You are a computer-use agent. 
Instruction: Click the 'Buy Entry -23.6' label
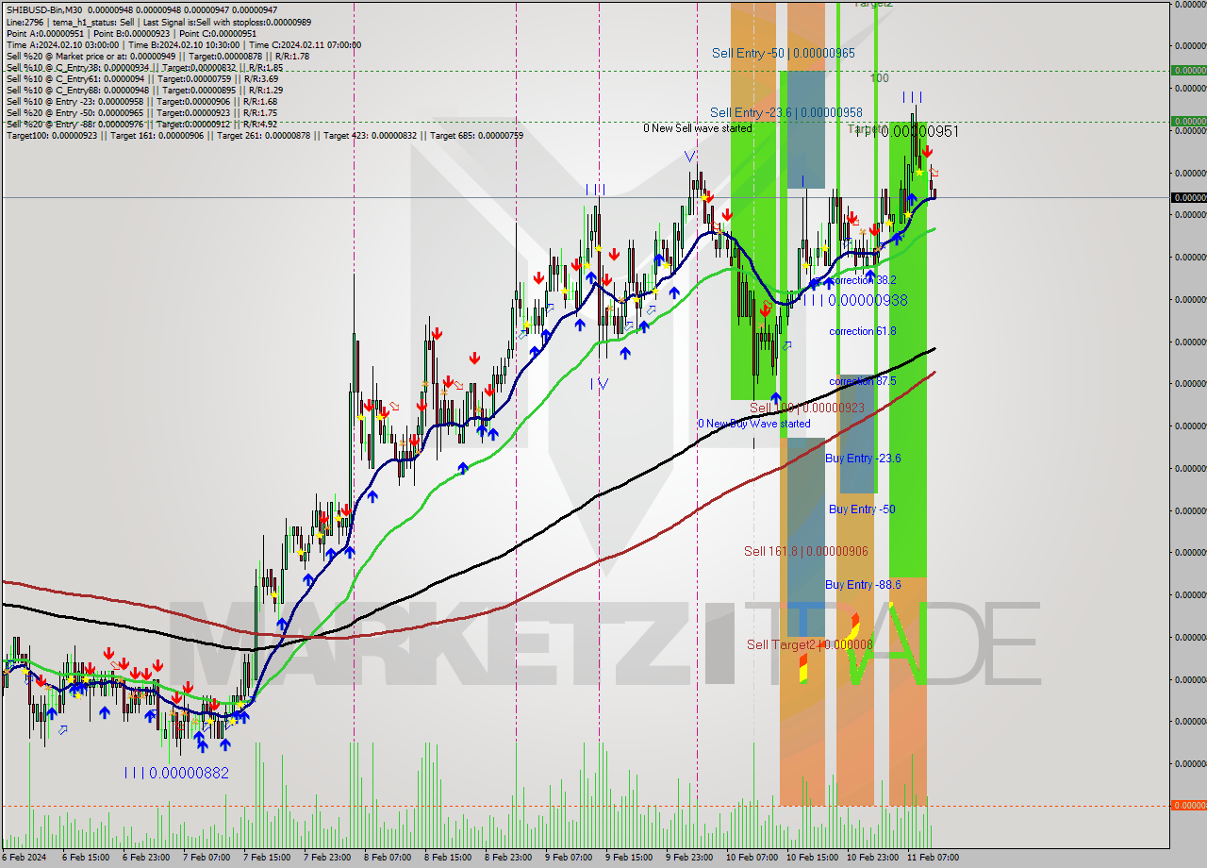(x=863, y=459)
